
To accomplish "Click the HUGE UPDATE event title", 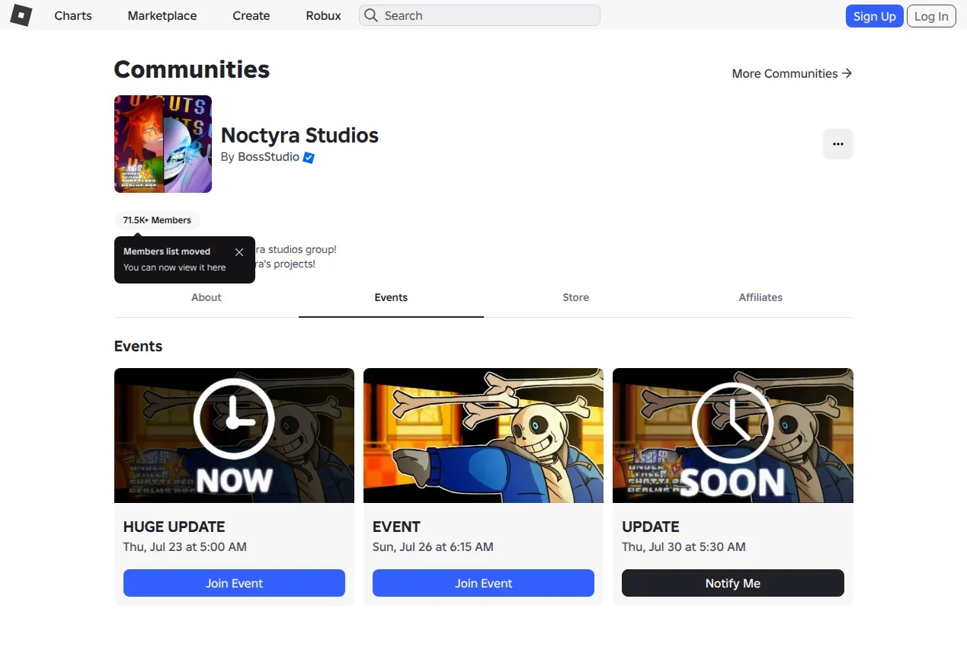I will [175, 527].
